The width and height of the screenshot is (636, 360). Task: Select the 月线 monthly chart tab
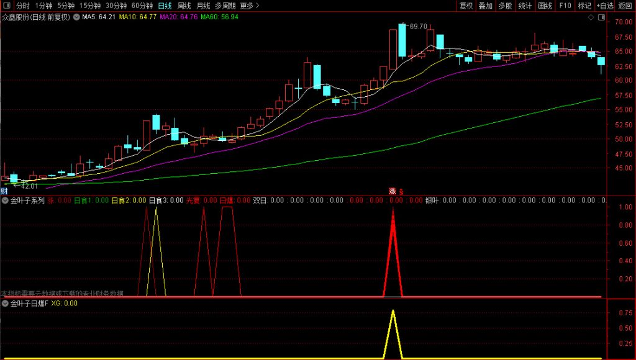(204, 6)
